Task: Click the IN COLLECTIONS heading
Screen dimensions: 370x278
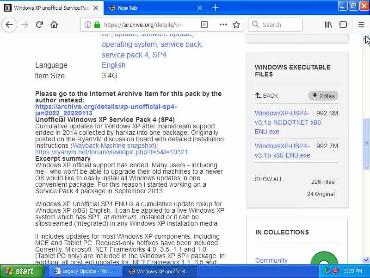Action: [x=282, y=232]
